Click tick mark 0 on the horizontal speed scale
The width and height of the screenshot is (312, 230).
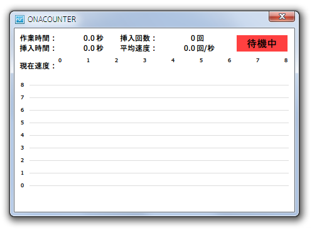coord(60,60)
